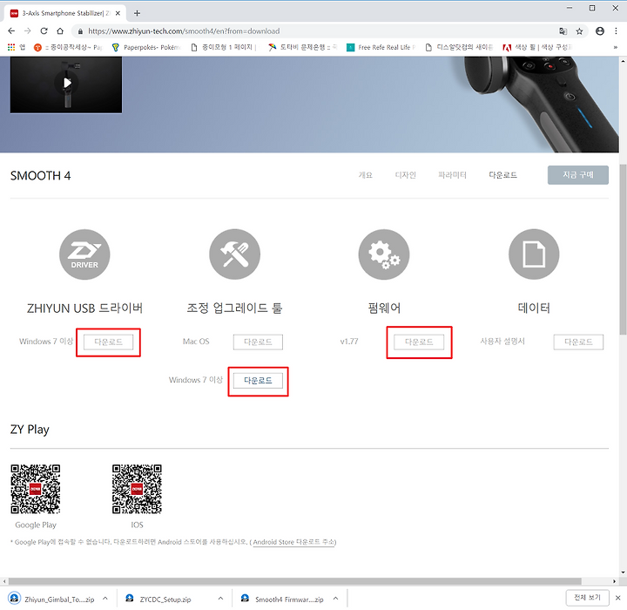Click the SMOOTH 4 title text
Viewport: 627px width, 610px height.
(40, 176)
